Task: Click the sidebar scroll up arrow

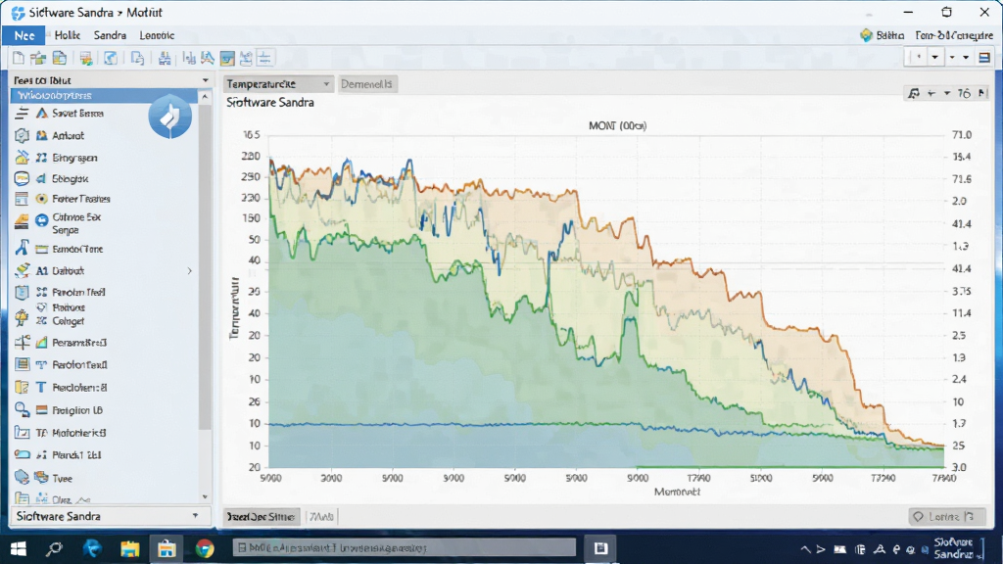Action: tap(205, 97)
